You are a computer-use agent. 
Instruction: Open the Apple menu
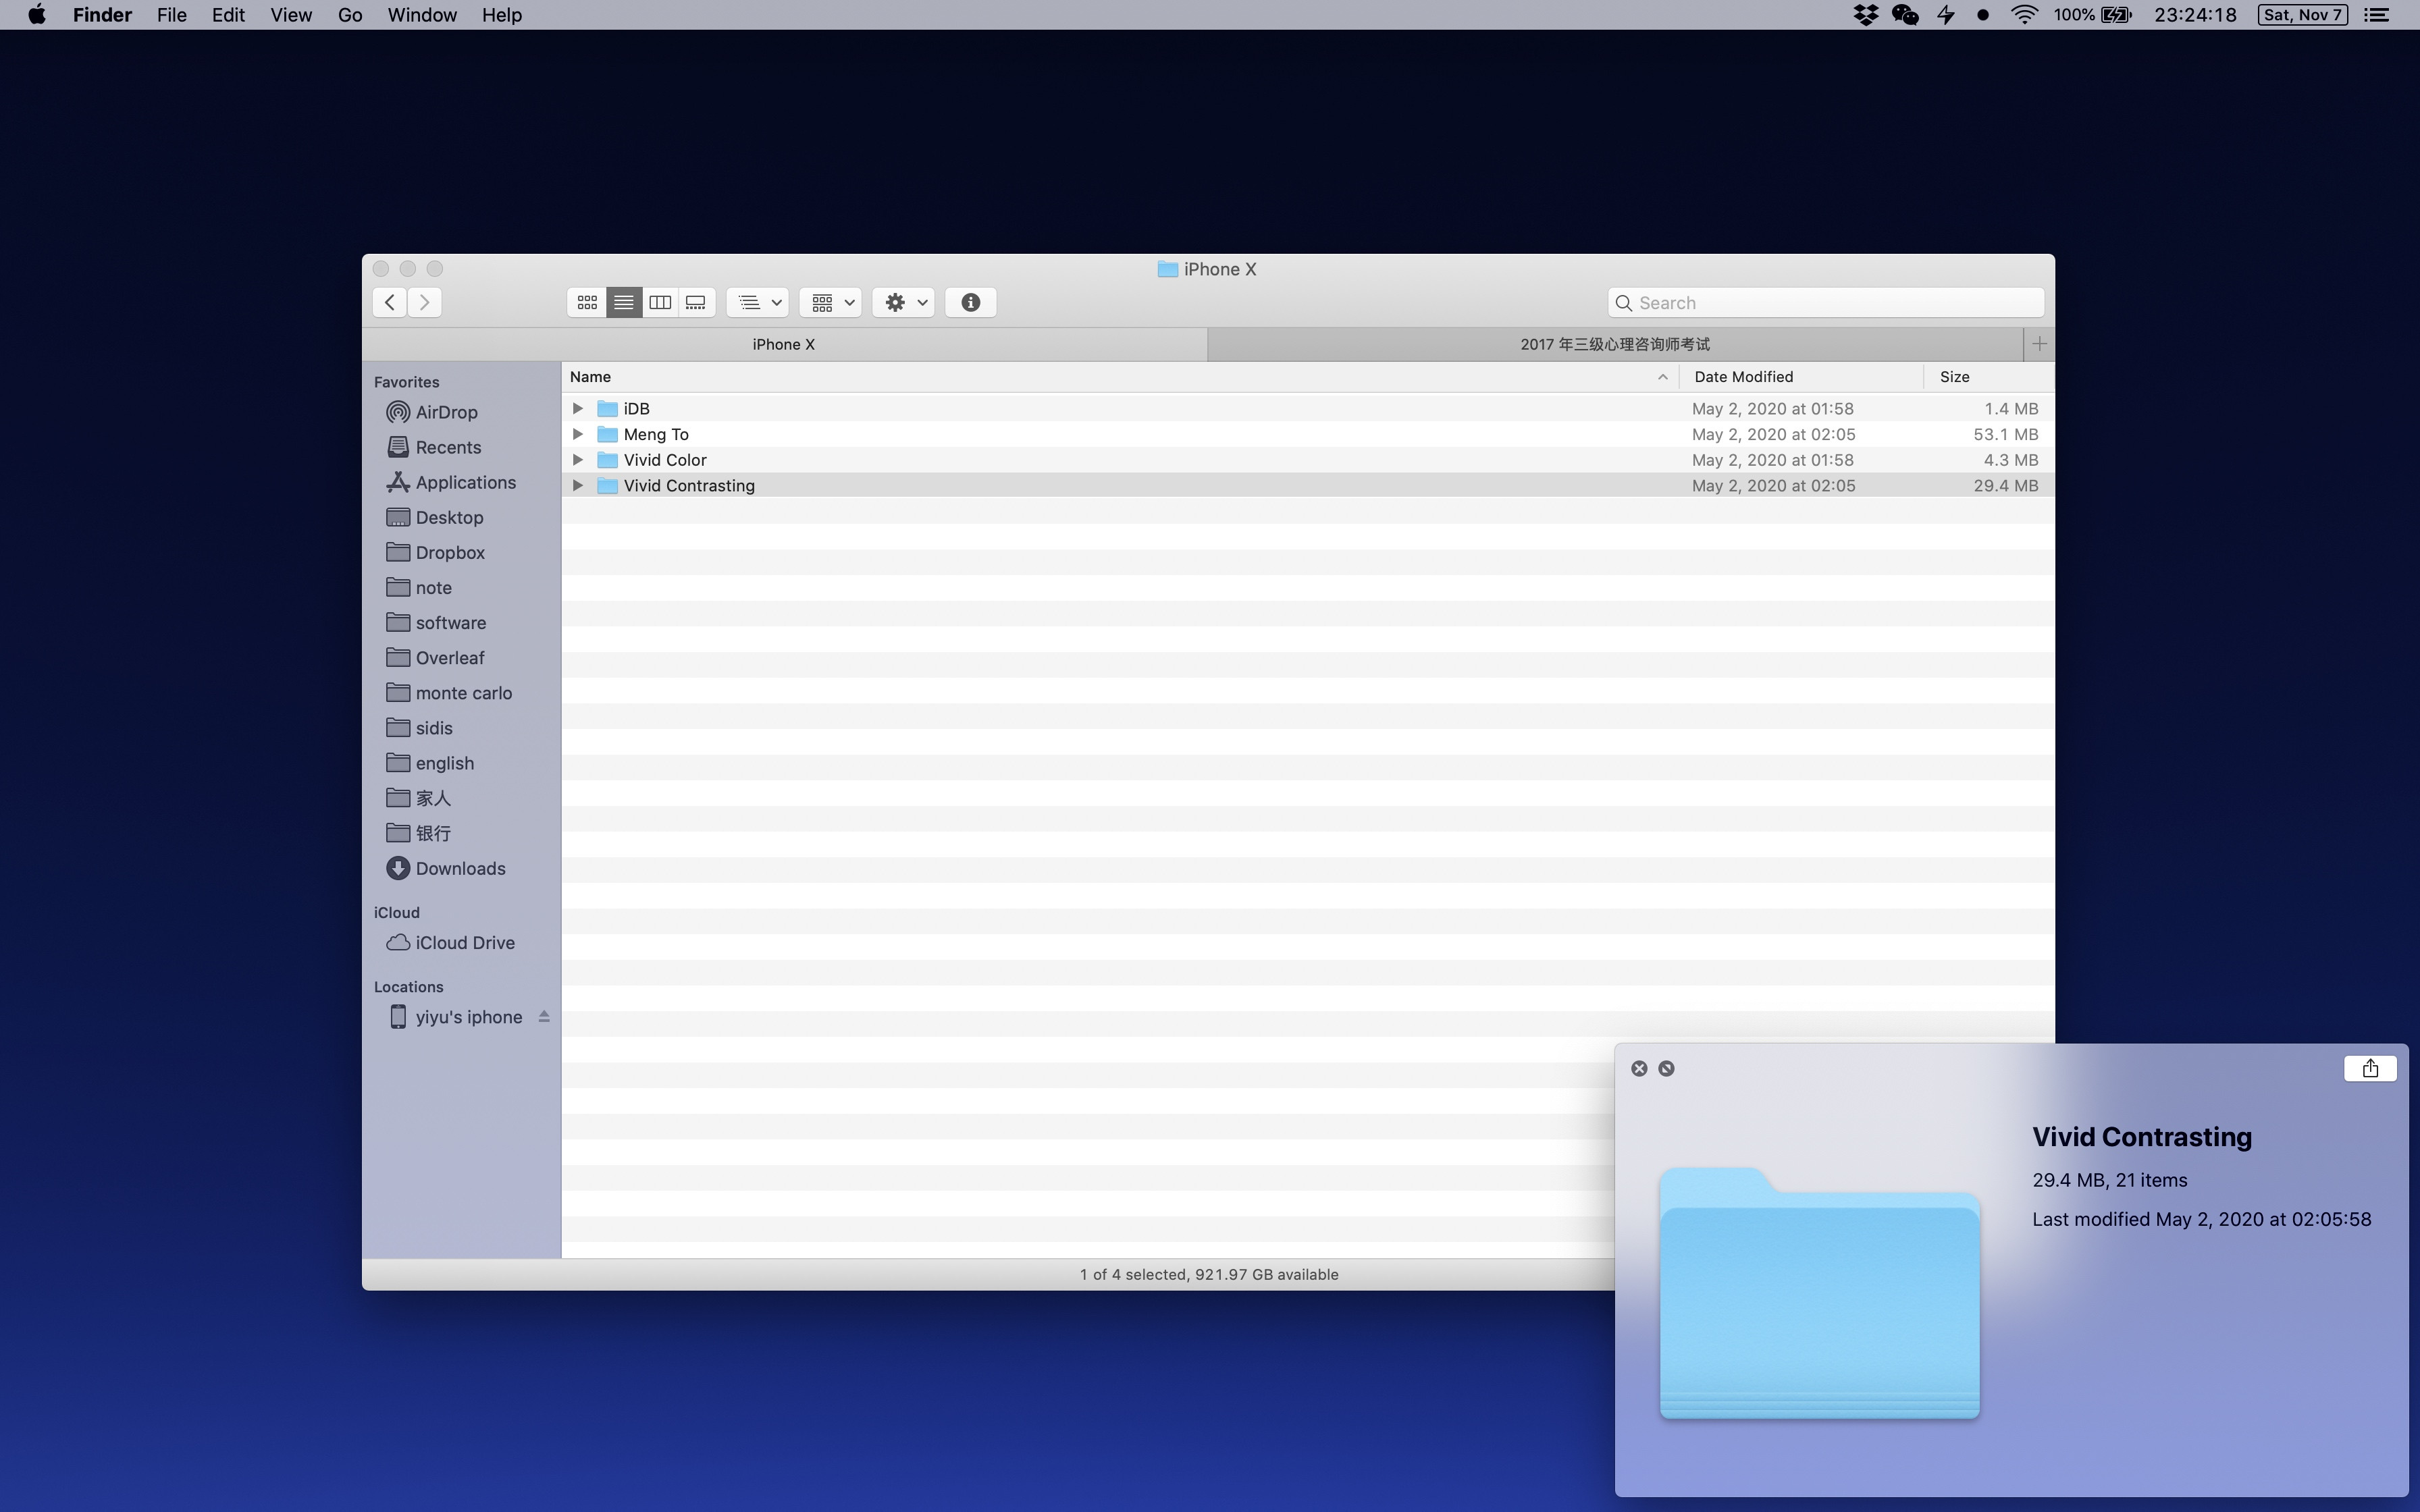[36, 15]
